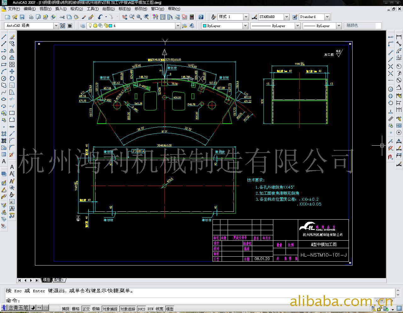Click the cyan swatch in ByLayer color box

[x=204, y=26]
